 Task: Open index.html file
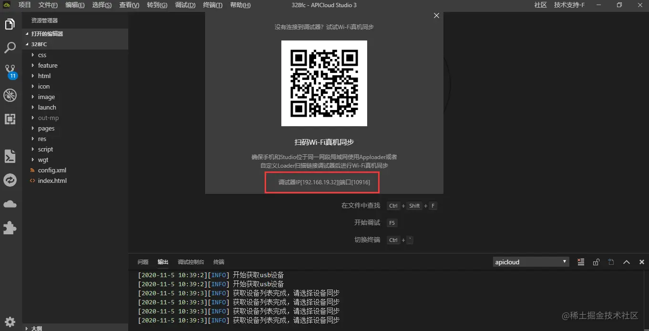click(x=75, y=181)
